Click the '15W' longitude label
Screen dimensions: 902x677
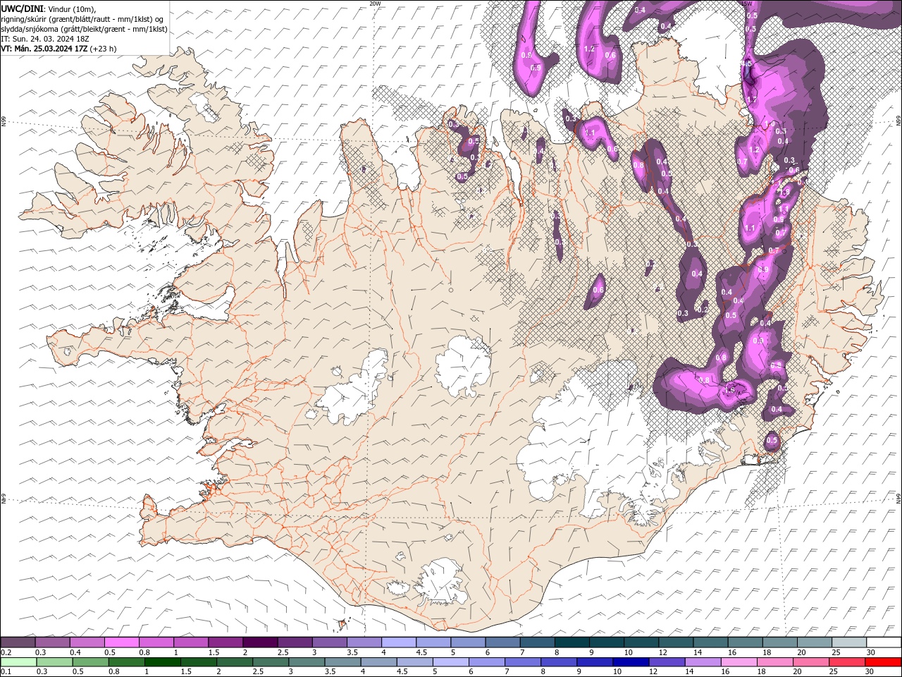point(747,4)
